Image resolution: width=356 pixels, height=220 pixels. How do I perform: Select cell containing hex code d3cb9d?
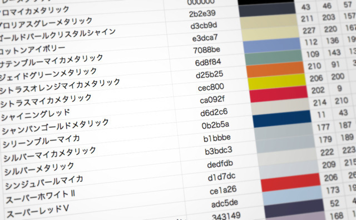204,26
